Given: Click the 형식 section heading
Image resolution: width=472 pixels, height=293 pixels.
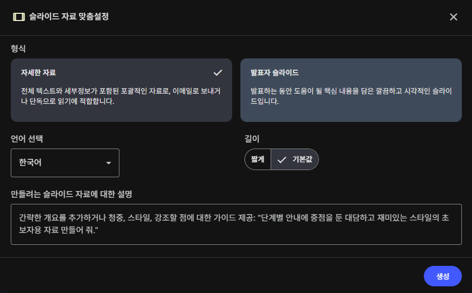Looking at the screenshot, I should pos(18,49).
